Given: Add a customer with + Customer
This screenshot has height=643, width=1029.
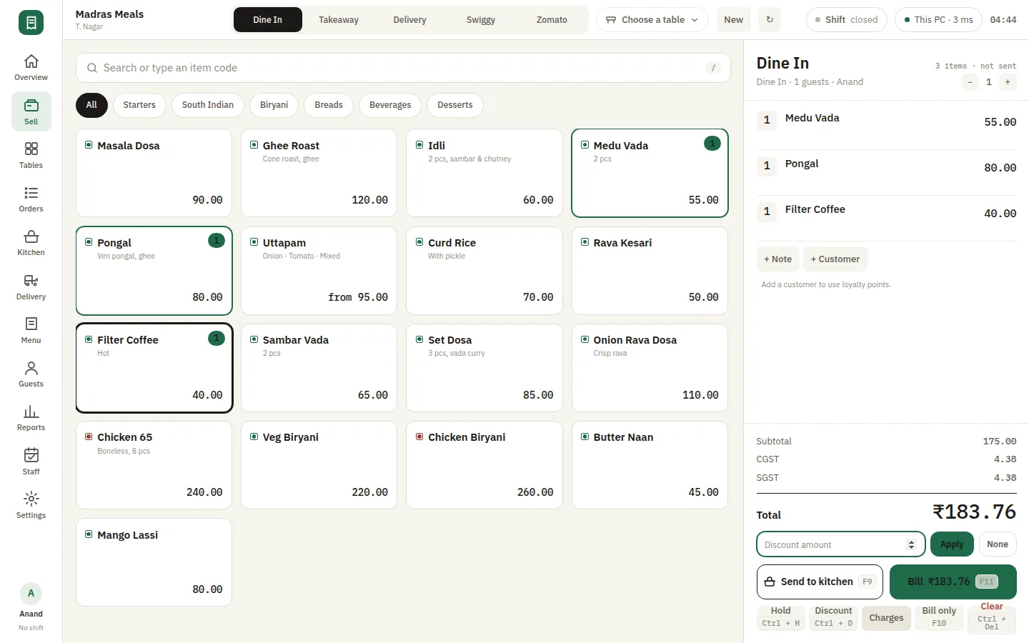Looking at the screenshot, I should click(835, 259).
